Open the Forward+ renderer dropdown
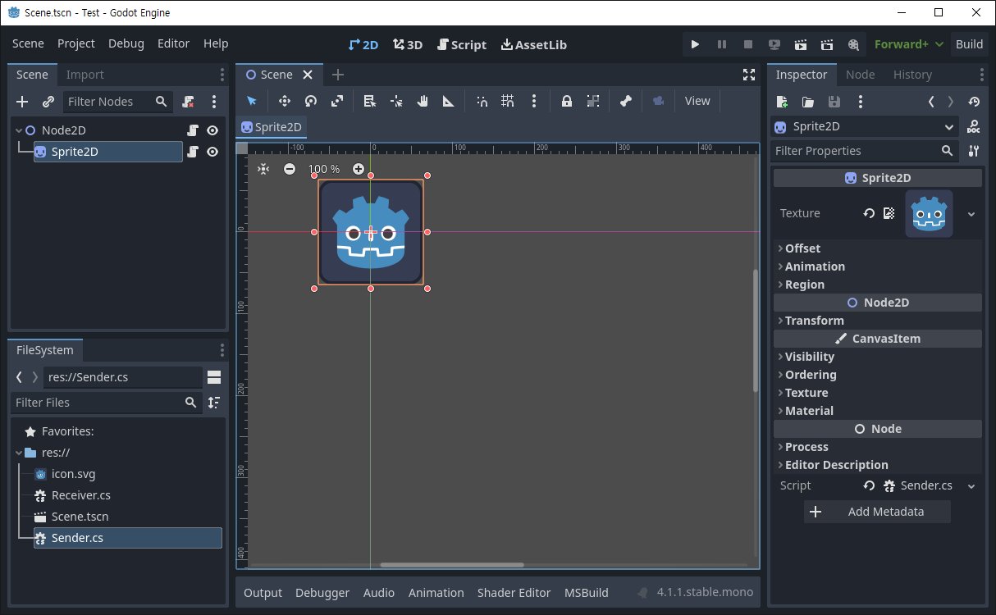996x615 pixels. coord(908,44)
